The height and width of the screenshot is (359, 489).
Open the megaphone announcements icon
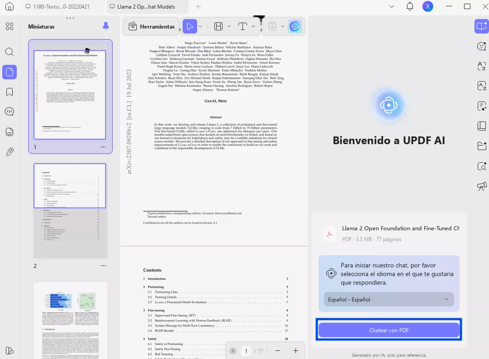481,186
